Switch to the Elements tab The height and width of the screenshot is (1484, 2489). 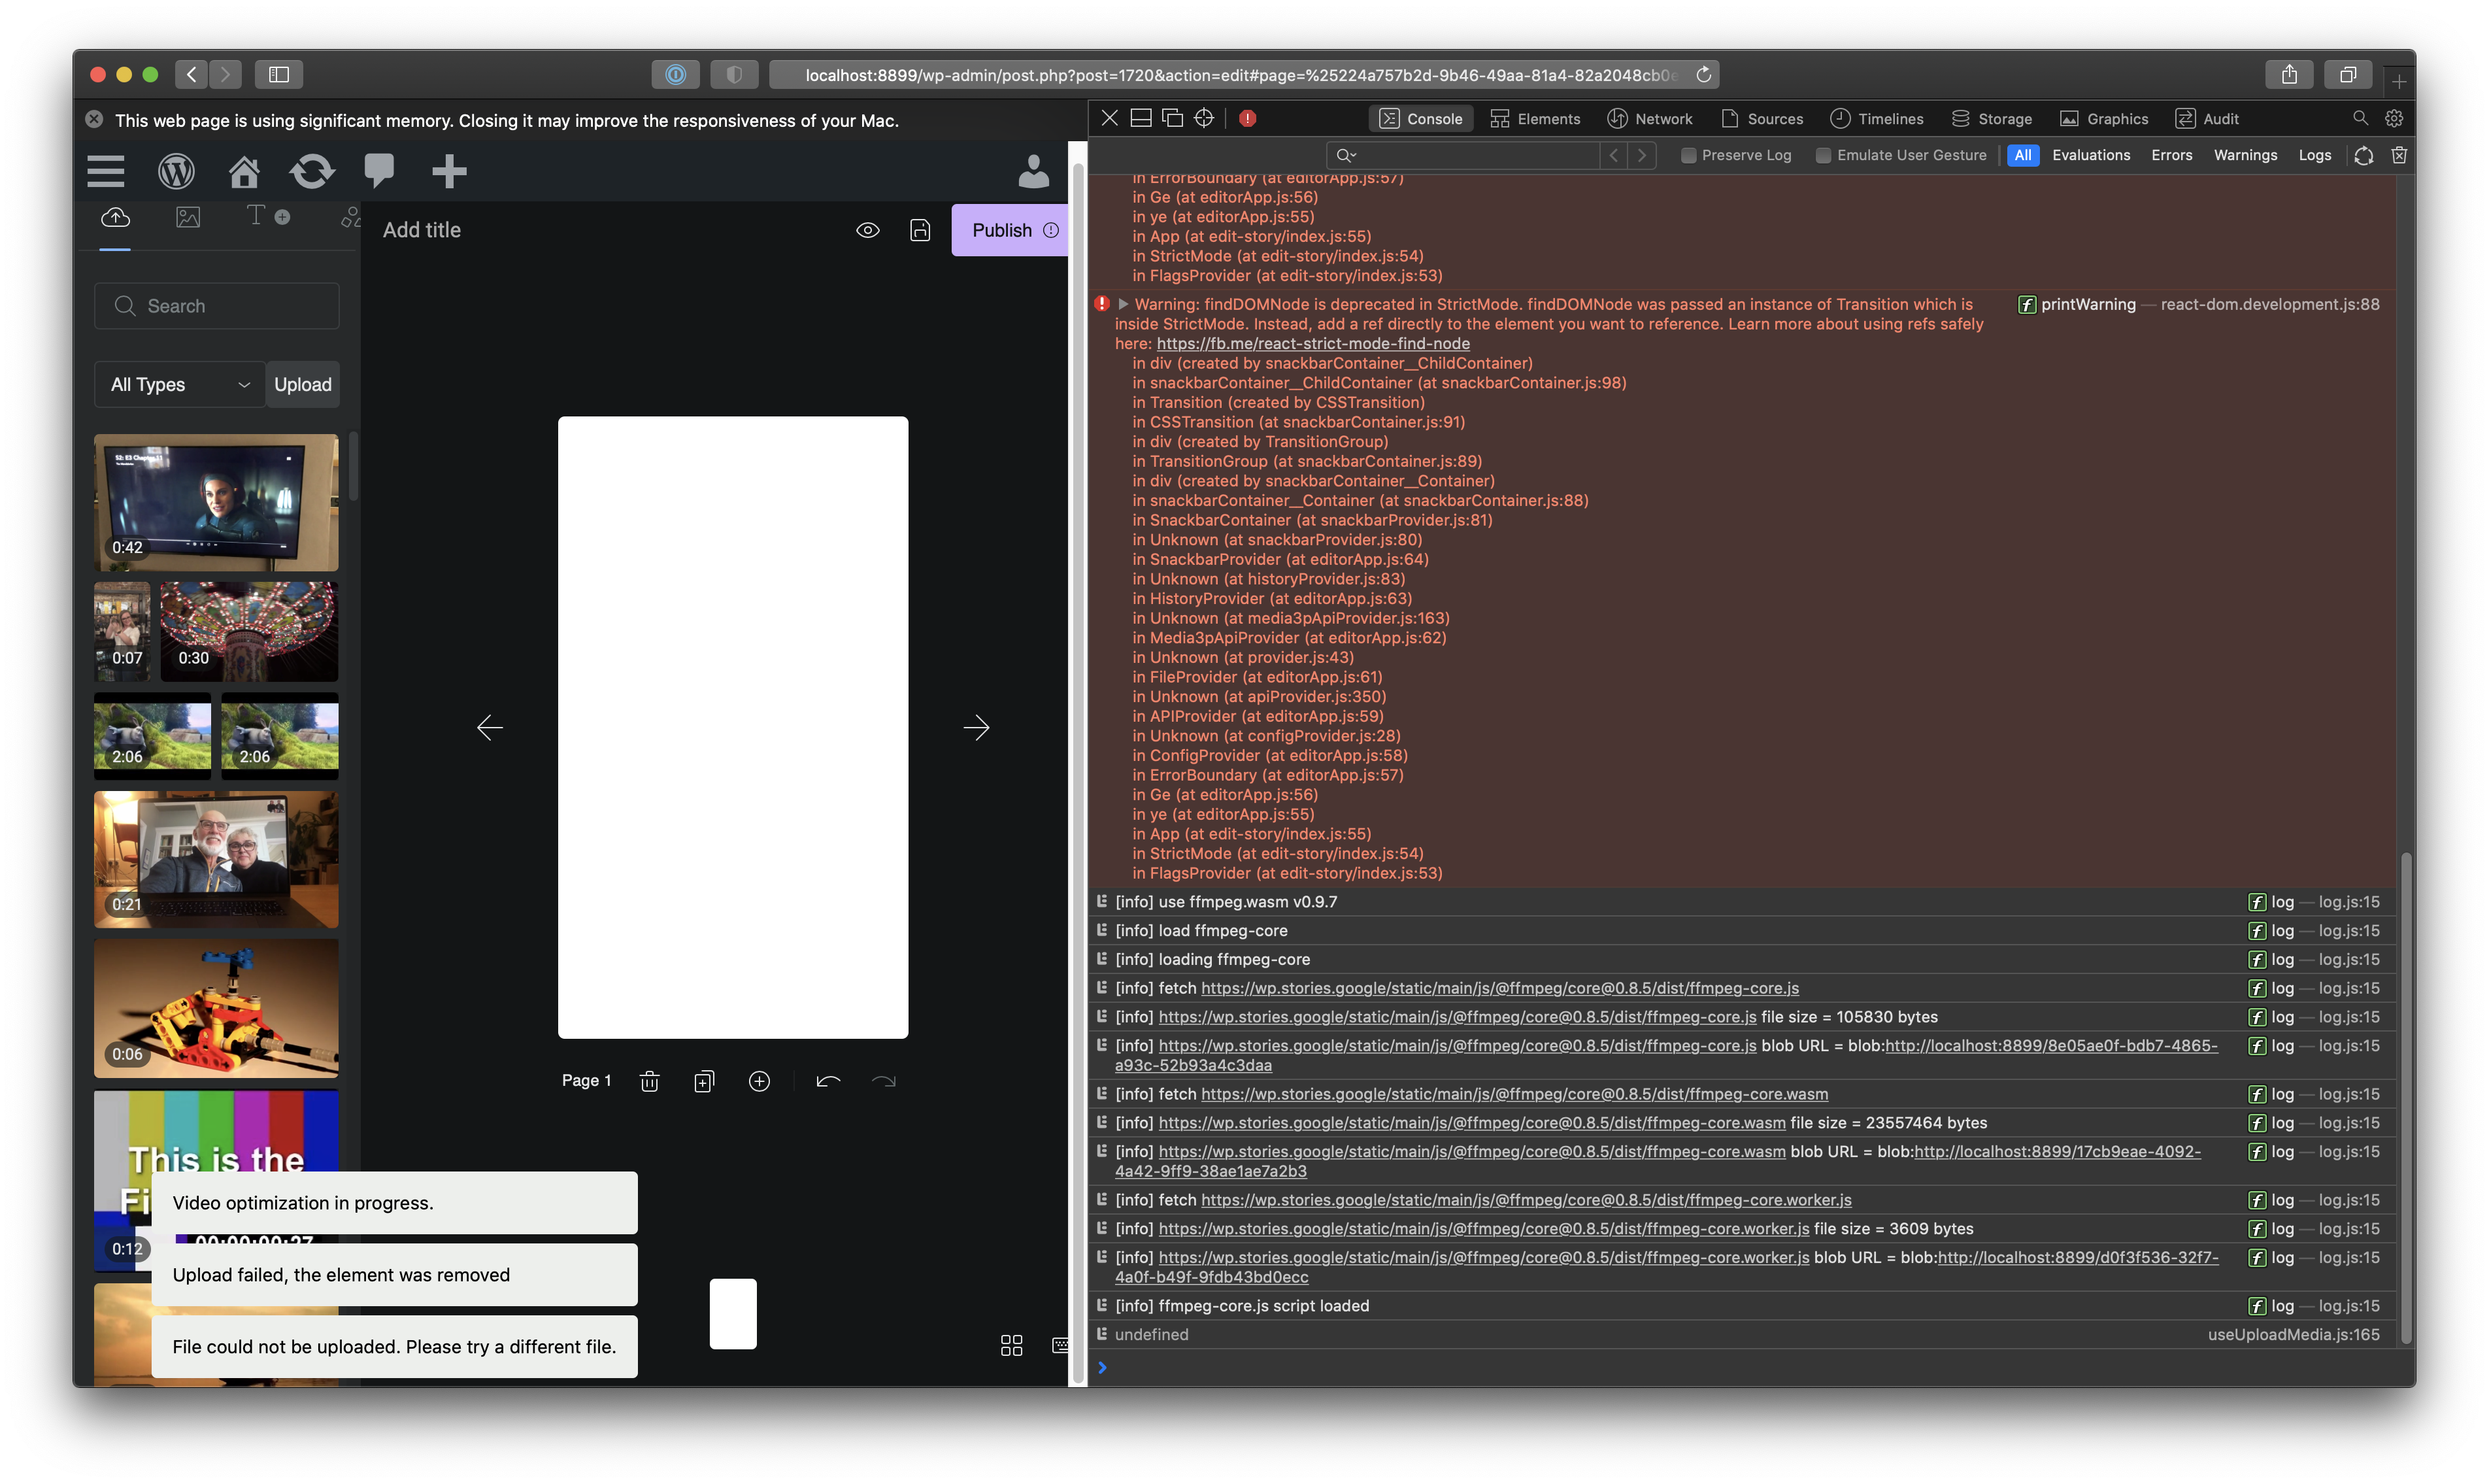click(1535, 118)
